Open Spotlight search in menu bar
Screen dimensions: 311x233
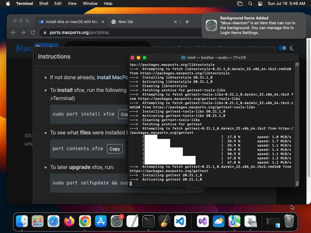[x=250, y=3]
